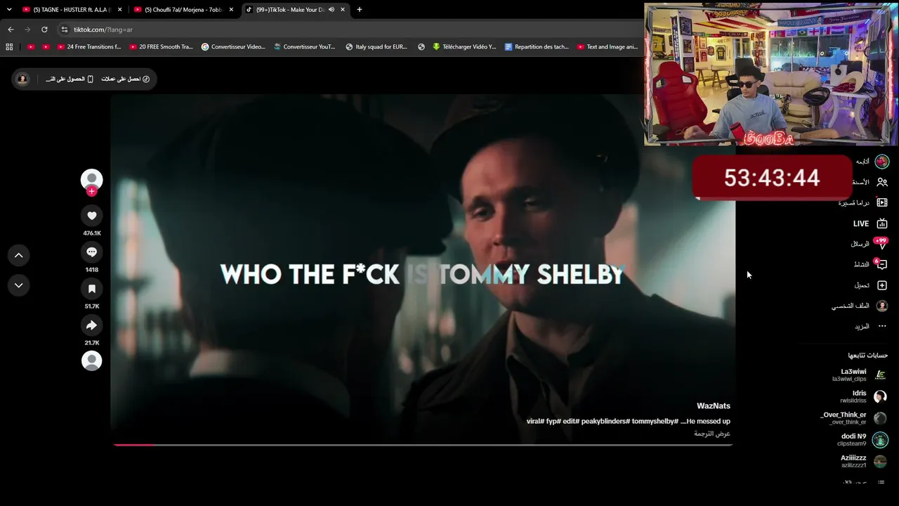899x506 pixels.
Task: Open the personal profile avatar in sidebar
Action: coord(882,306)
